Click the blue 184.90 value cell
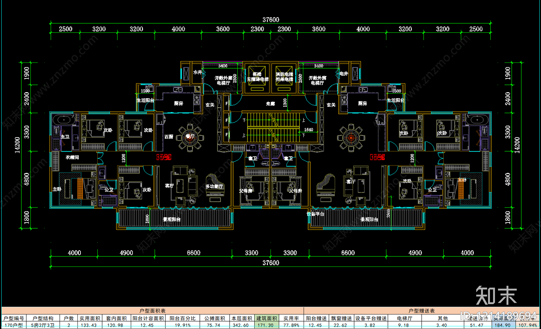Screen dimensions: 541x329 503,325
